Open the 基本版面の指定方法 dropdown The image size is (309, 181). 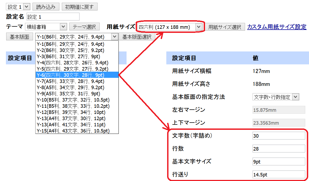[276, 97]
